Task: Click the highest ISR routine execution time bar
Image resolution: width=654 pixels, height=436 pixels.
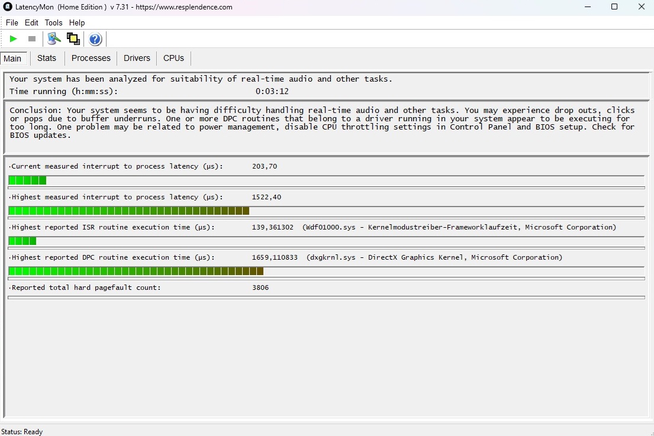Action: (x=326, y=241)
